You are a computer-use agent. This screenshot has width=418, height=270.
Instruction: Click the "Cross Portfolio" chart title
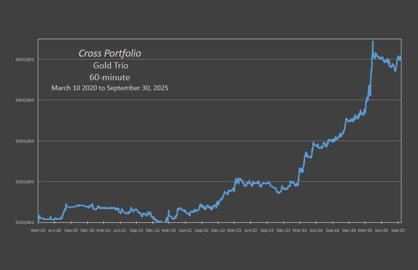pyautogui.click(x=110, y=53)
